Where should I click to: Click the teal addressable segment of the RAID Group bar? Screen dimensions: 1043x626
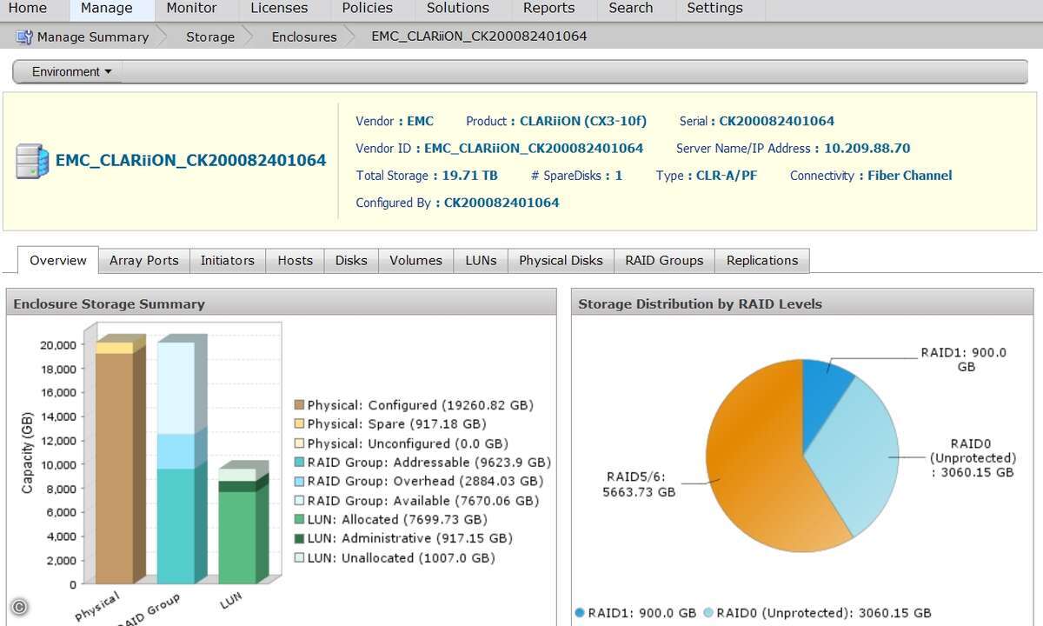(x=176, y=526)
